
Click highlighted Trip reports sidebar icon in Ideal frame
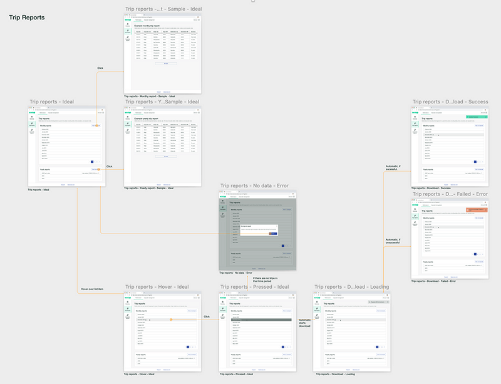tap(32, 124)
